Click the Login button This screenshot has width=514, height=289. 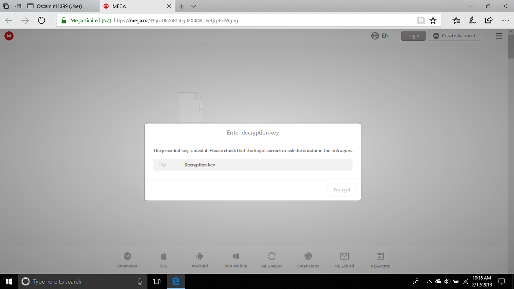tap(413, 36)
